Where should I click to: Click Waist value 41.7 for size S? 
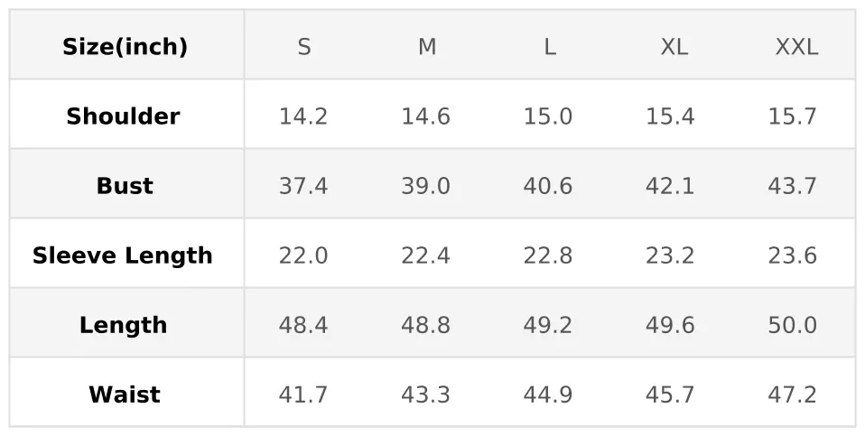(x=303, y=394)
